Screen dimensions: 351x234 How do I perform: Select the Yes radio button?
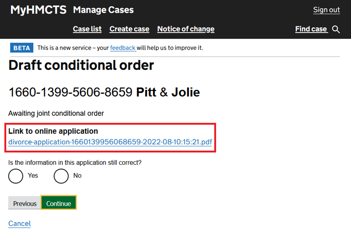pos(16,176)
